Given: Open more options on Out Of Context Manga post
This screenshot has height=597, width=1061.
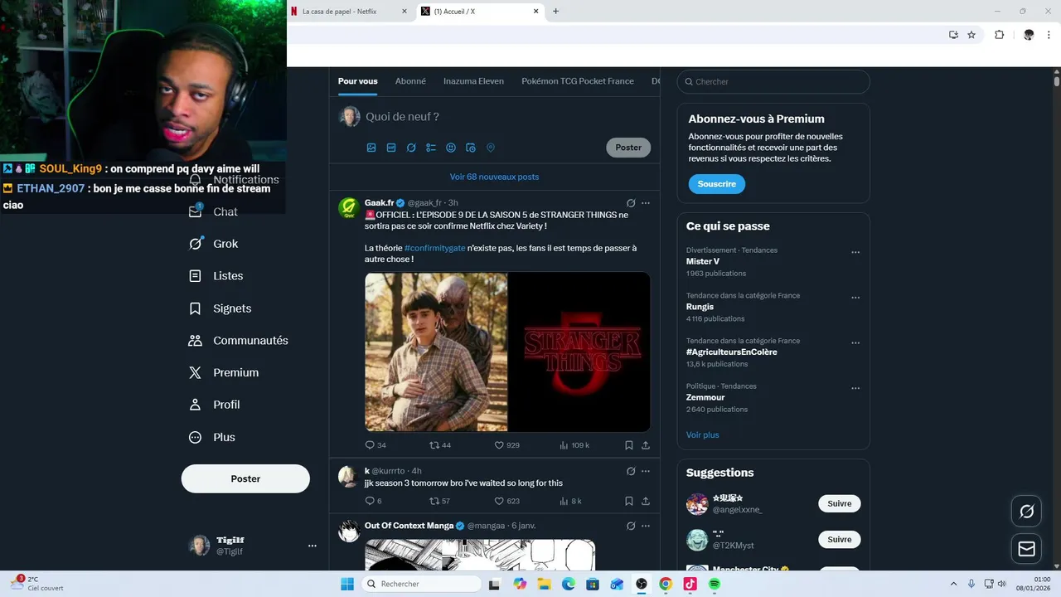Looking at the screenshot, I should coord(646,526).
